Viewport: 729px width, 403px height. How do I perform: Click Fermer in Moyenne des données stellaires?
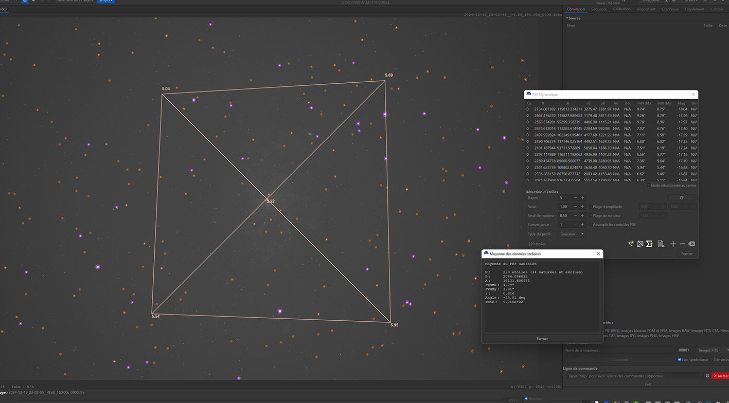tap(542, 339)
